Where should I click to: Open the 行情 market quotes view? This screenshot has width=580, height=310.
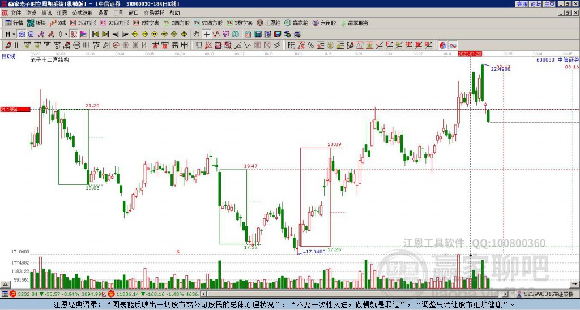(x=14, y=23)
